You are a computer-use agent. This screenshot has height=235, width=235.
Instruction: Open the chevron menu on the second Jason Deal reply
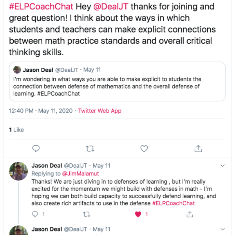tap(222, 229)
